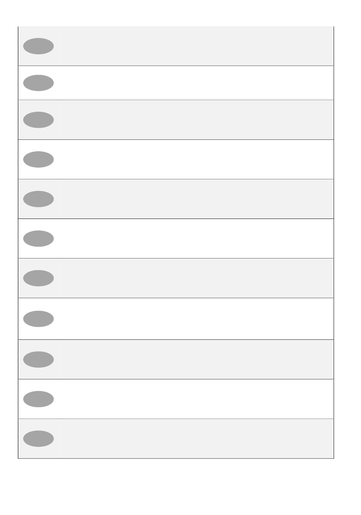
Task: Select the gray oval in the sixth row
Action: [38, 239]
